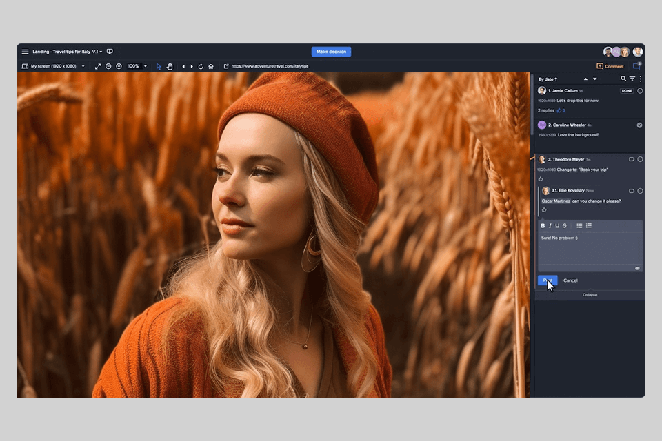Insert numbered list in reply editor
Viewport: 662px width, 441px height.
click(x=589, y=226)
